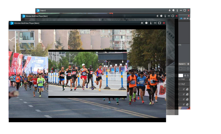Click the gear icon in the middle MultiView Player window
Image resolution: width=221 pixels, height=134 pixels.
161,16
